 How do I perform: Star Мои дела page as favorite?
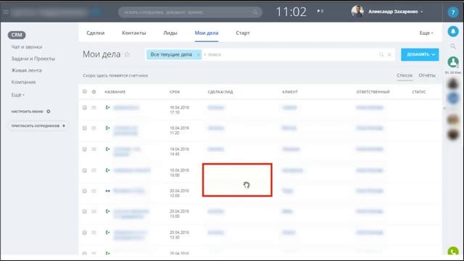pos(127,54)
